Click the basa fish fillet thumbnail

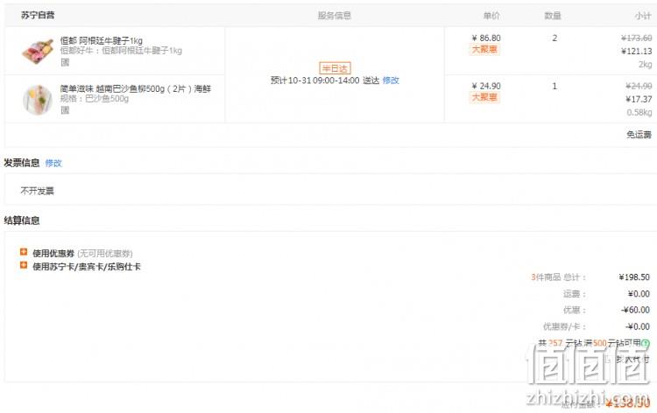[38, 99]
